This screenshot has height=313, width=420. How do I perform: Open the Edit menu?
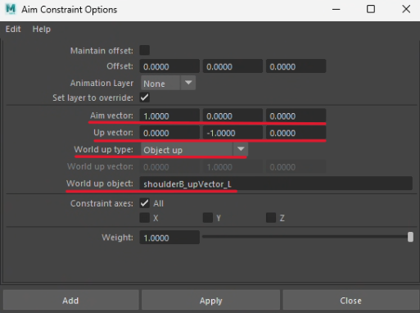[13, 29]
